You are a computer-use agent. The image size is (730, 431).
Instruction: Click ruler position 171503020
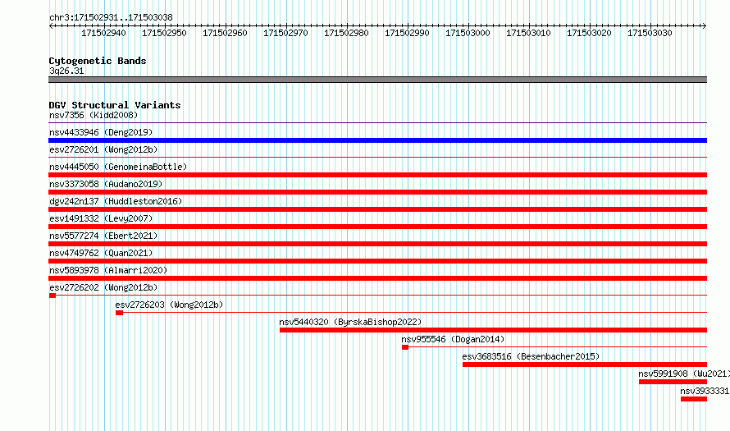(x=589, y=33)
